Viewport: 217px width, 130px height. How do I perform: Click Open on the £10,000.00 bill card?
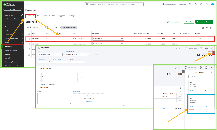[207, 91]
